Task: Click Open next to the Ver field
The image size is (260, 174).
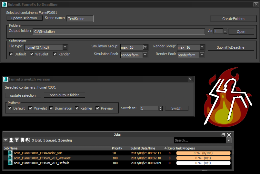Action: [x=241, y=32]
